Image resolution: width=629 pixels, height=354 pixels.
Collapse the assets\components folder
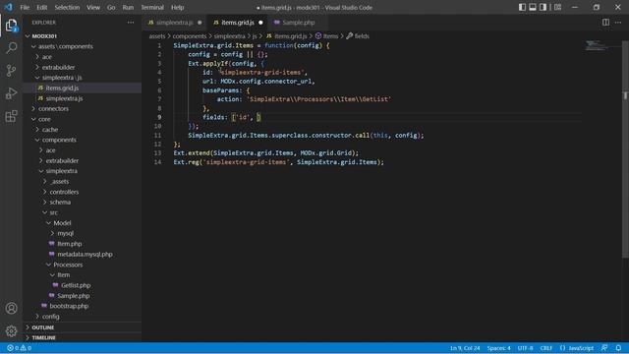coord(82,46)
